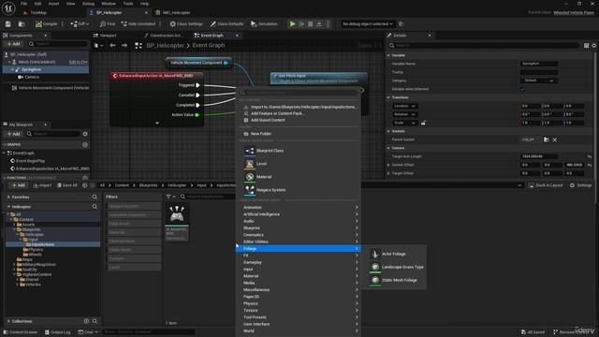
Task: Choose Landscape Grass Type from submenu
Action: pos(397,267)
